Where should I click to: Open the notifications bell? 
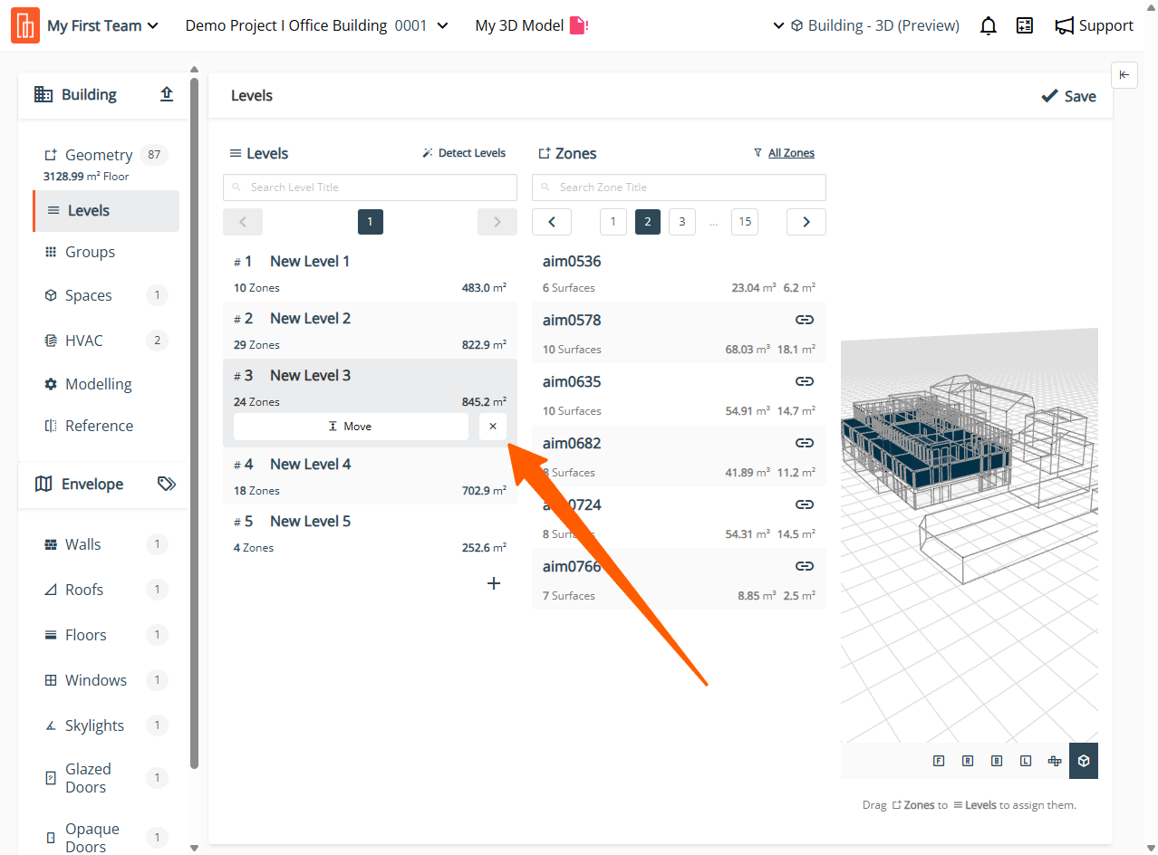[989, 26]
